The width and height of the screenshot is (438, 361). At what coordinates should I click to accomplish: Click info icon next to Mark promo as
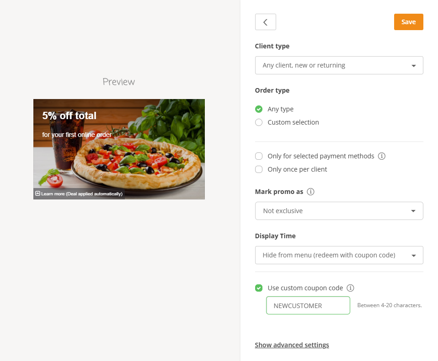[310, 192]
